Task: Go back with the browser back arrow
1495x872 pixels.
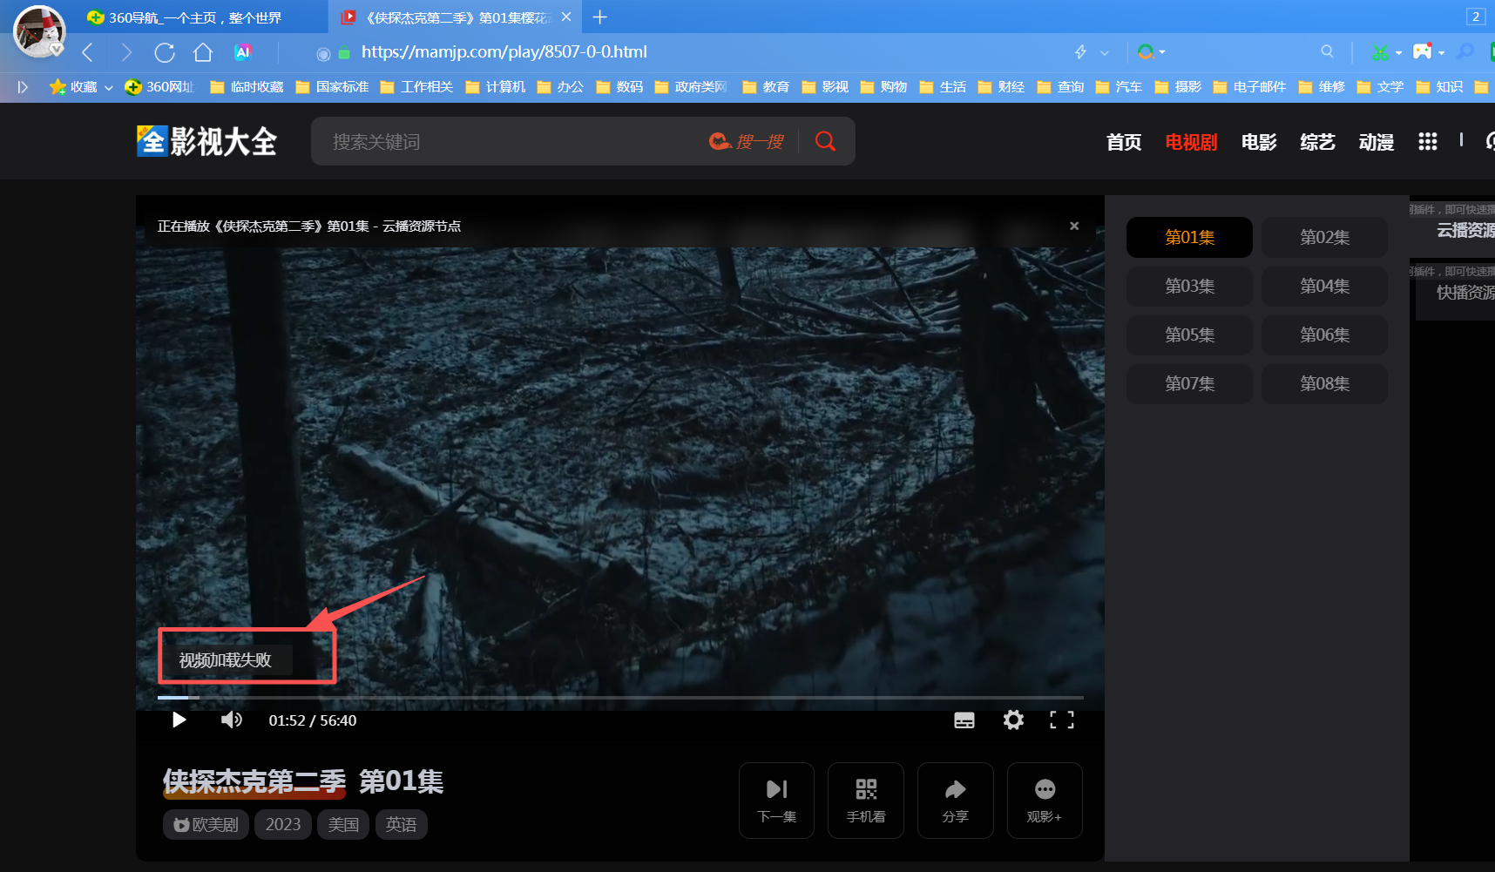Action: tap(87, 52)
